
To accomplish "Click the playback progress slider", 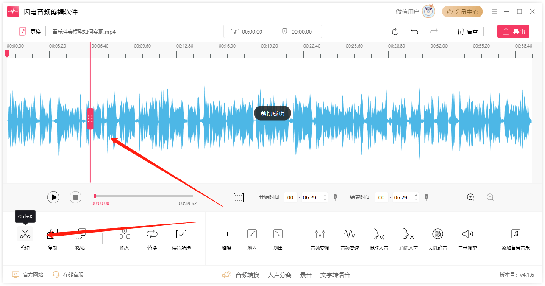I will click(144, 196).
